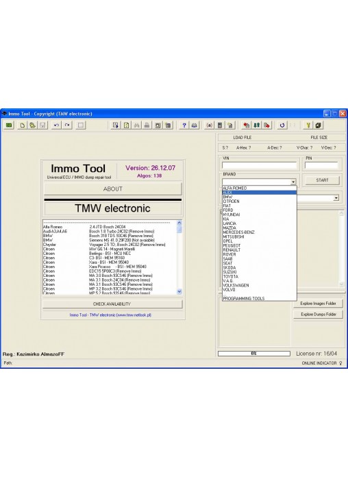Screen dimensions: 348x477
Task: Click the binoculars find icon
Action: click(136, 125)
